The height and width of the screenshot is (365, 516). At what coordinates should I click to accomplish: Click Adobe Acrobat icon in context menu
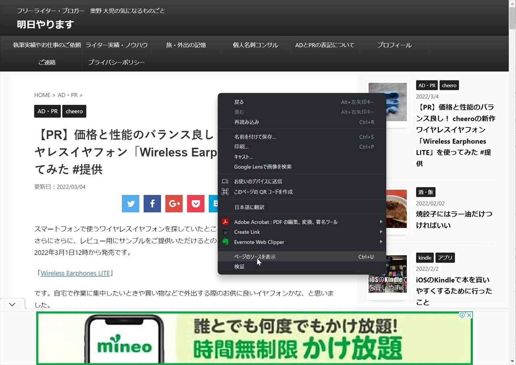(x=225, y=222)
